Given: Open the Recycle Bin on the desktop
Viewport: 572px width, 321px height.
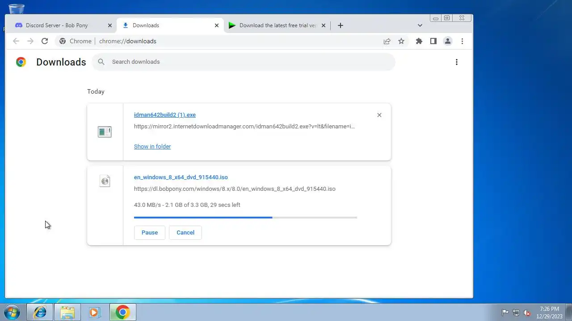Looking at the screenshot, I should pyautogui.click(x=17, y=8).
